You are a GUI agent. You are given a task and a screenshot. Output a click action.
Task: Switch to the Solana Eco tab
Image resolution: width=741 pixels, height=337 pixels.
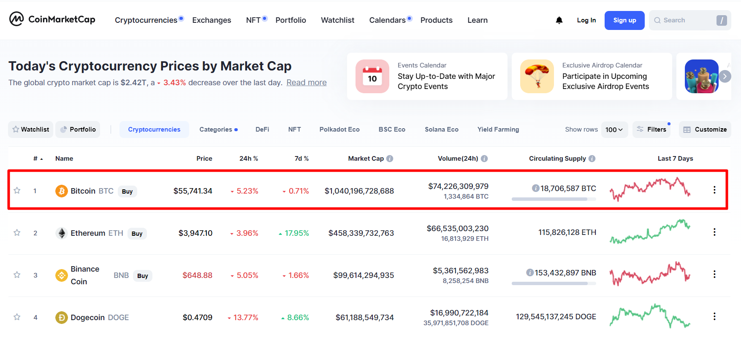(x=442, y=129)
